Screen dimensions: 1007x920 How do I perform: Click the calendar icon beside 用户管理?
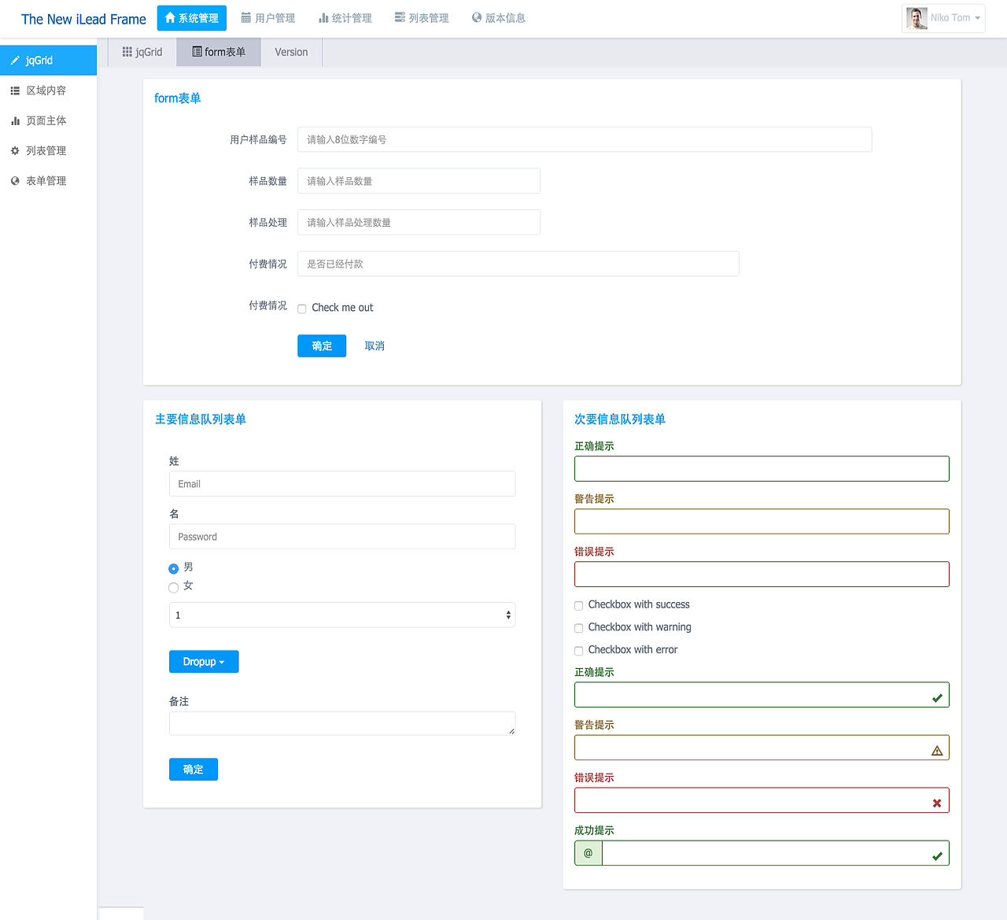click(x=246, y=17)
